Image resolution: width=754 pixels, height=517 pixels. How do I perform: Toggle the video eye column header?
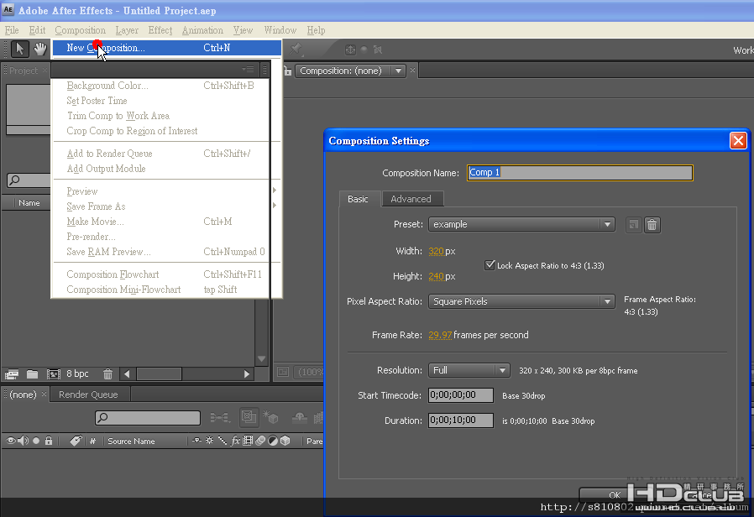click(x=11, y=441)
